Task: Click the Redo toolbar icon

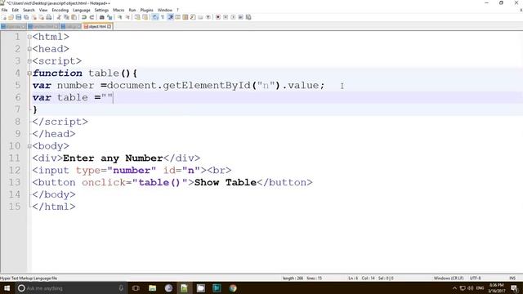Action: [x=92, y=17]
